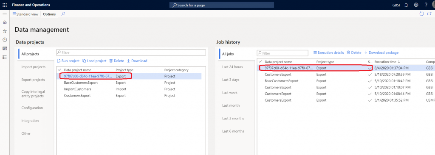Select job executed 5/10/2020 01:10:07 PM
This screenshot has height=155, width=435.
point(346,87)
